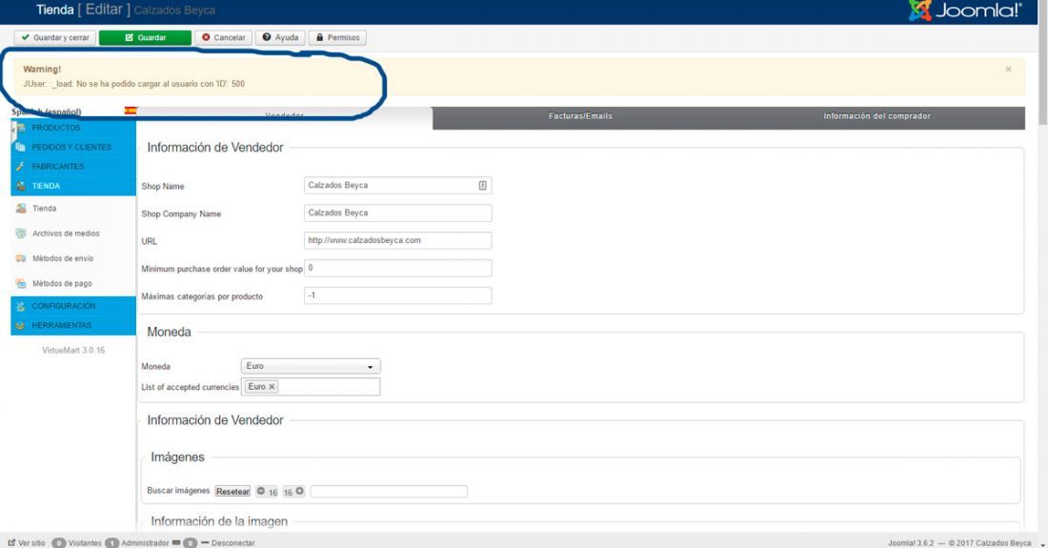The width and height of the screenshot is (1048, 548).
Task: Expand the HERRAMIENTAS sidebar section
Action: 73,325
